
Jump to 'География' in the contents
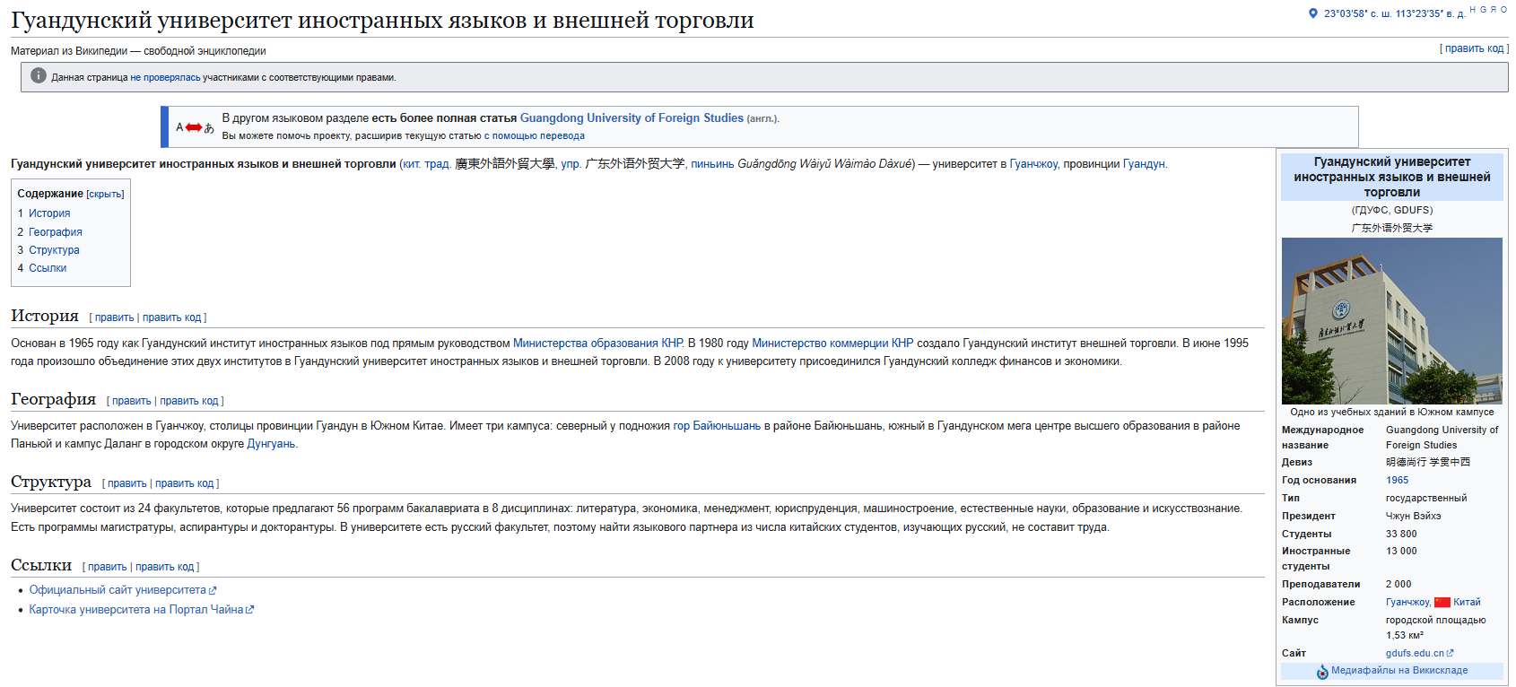click(56, 232)
